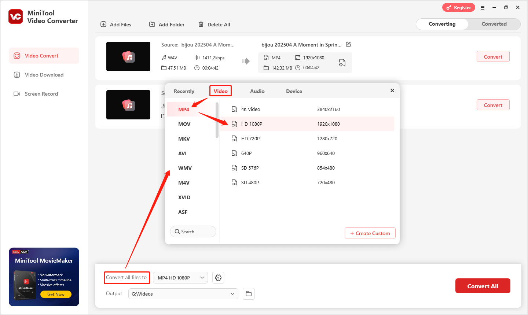Screen dimensions: 528x315
Task: Click the Search field in format popup
Action: point(193,231)
